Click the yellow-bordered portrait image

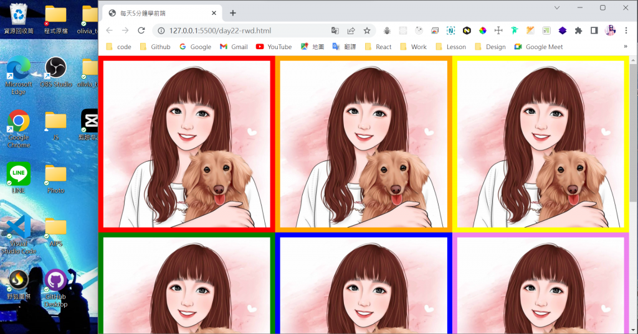(x=541, y=144)
